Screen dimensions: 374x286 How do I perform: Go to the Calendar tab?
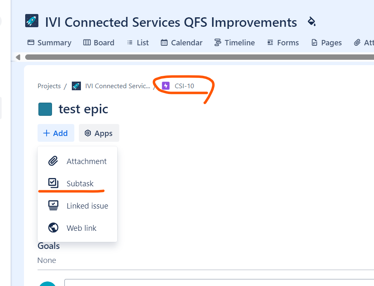click(x=182, y=42)
